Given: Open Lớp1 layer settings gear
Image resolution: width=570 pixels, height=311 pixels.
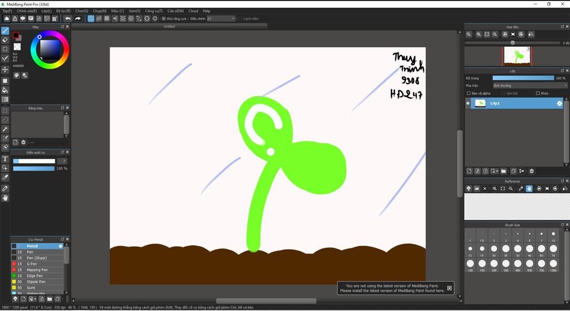Looking at the screenshot, I should 559,104.
